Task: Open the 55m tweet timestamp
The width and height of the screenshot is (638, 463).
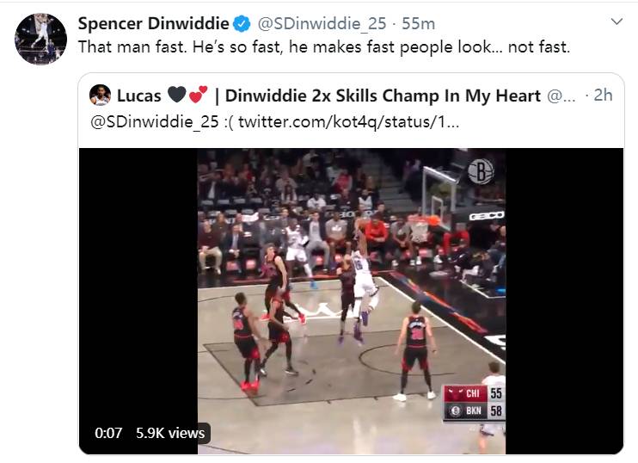Action: (x=418, y=23)
